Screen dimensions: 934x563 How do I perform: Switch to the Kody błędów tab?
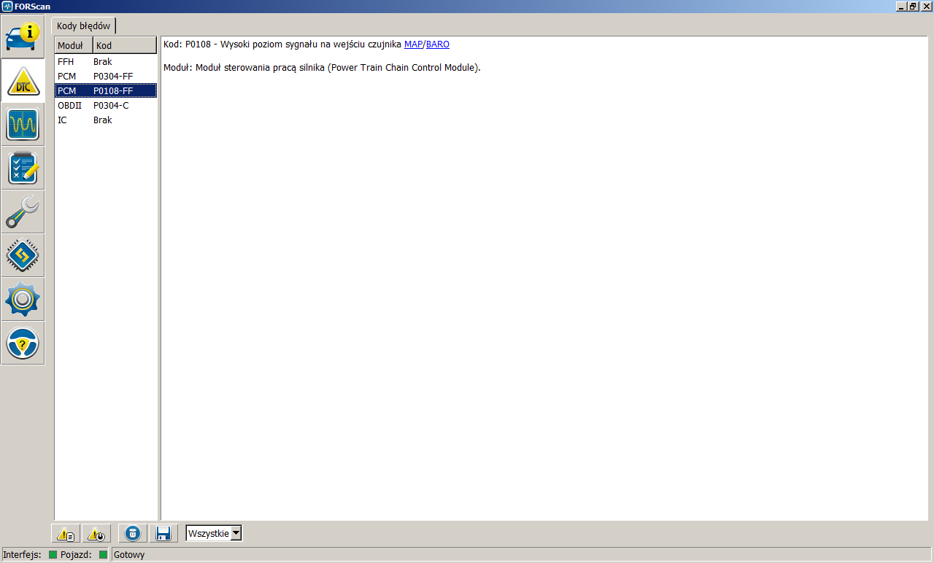pyautogui.click(x=84, y=26)
